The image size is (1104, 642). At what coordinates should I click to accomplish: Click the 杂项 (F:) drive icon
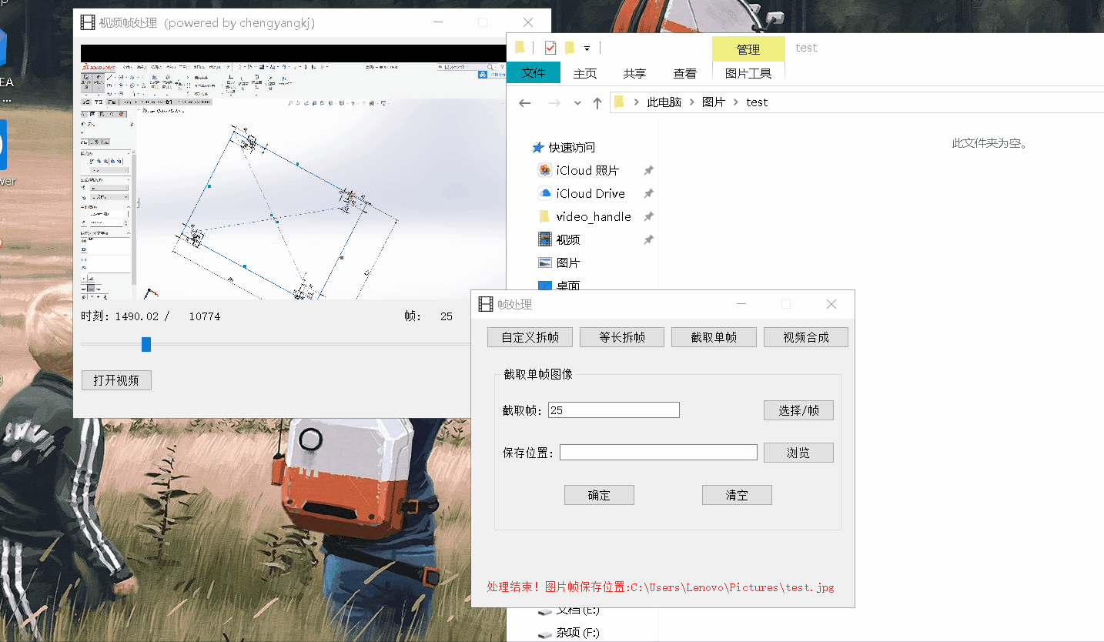coord(545,634)
